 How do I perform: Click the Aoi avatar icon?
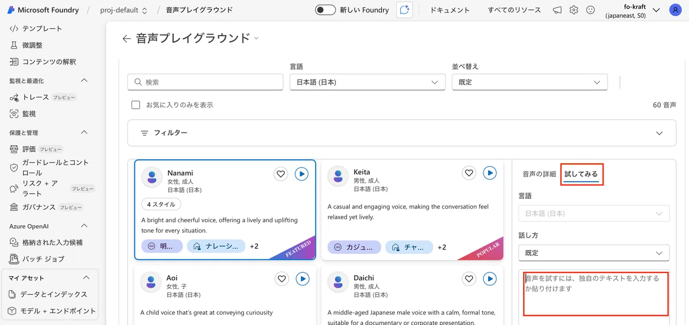pos(152,282)
